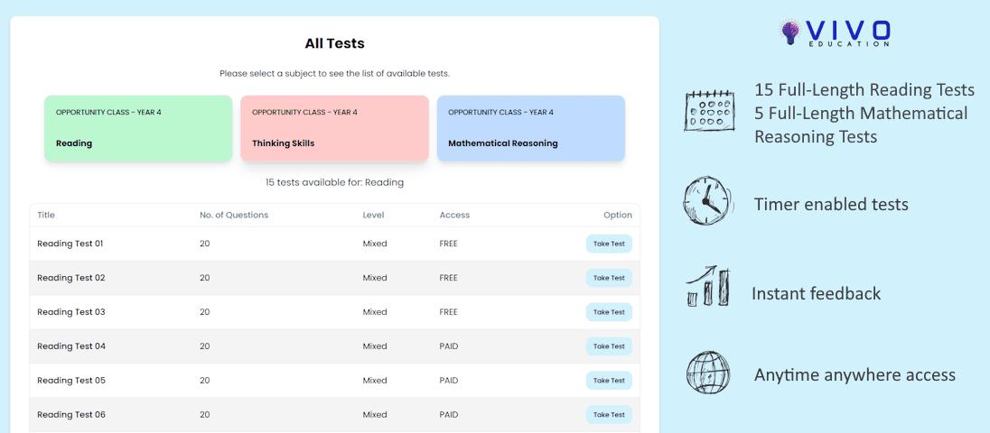
Task: Click the clock icon beside Timer enabled tests
Action: [x=708, y=201]
